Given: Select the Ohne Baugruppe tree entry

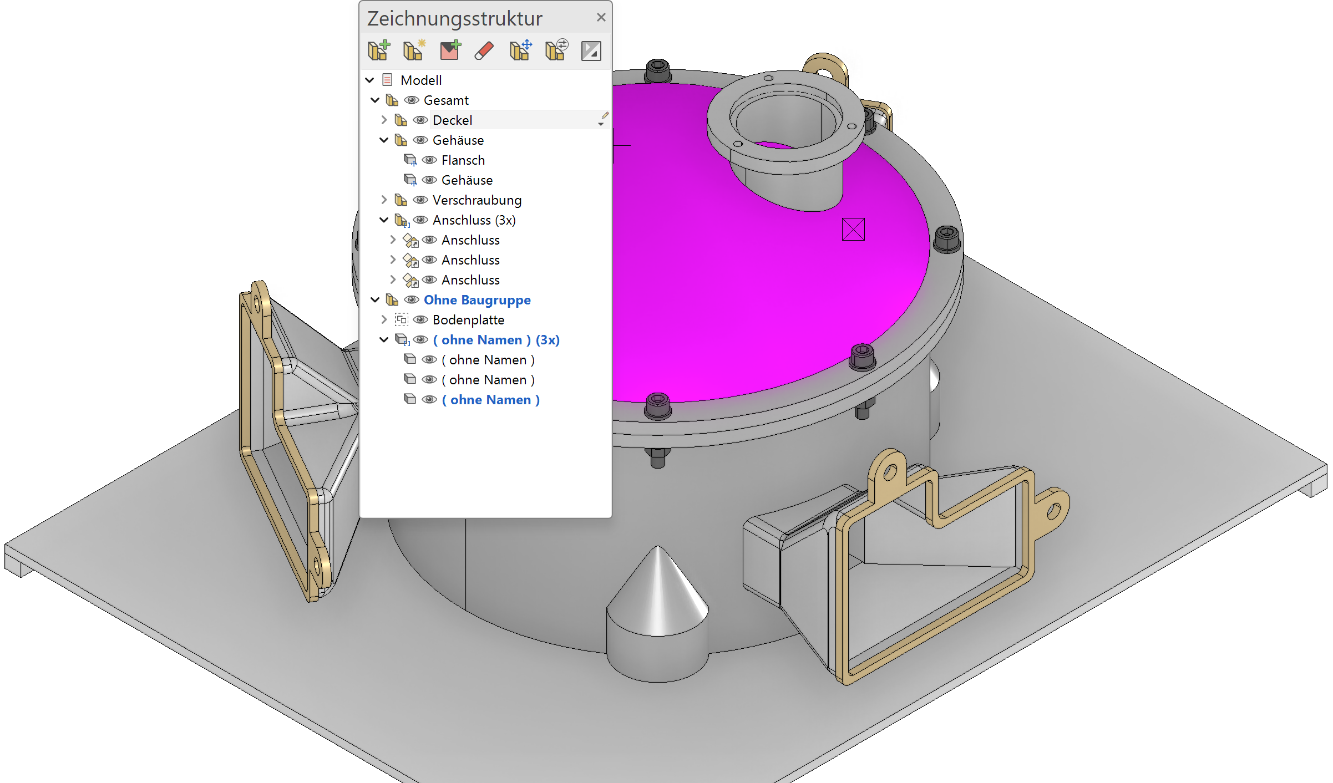Looking at the screenshot, I should click(477, 300).
